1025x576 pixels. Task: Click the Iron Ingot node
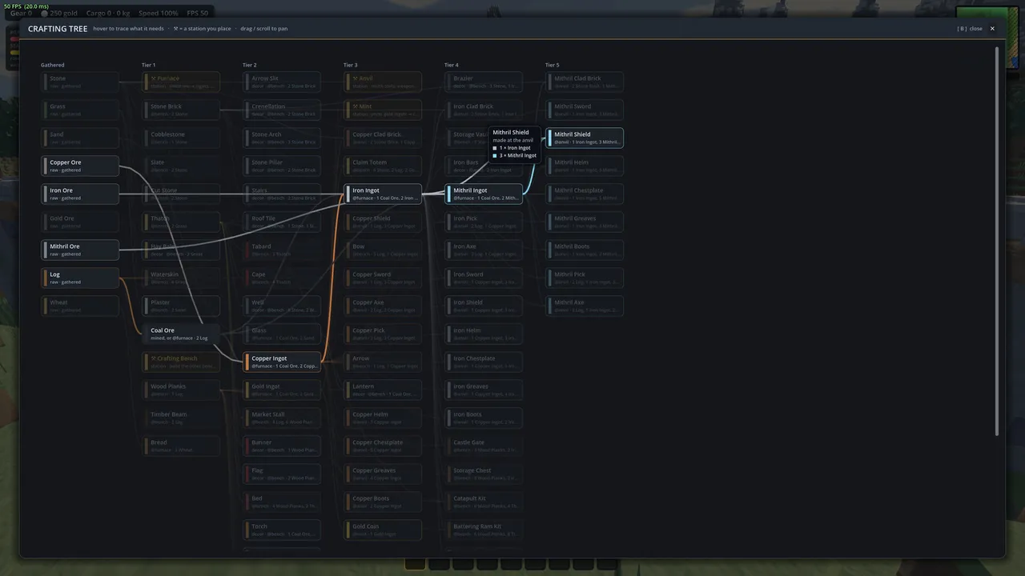pyautogui.click(x=383, y=194)
